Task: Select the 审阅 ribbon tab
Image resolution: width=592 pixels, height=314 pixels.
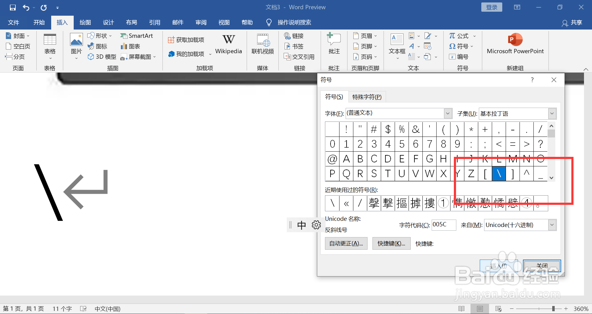Action: point(201,22)
